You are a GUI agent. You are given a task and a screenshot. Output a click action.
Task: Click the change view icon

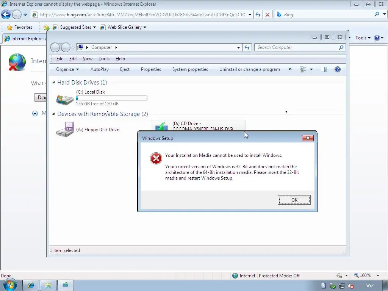(x=303, y=70)
